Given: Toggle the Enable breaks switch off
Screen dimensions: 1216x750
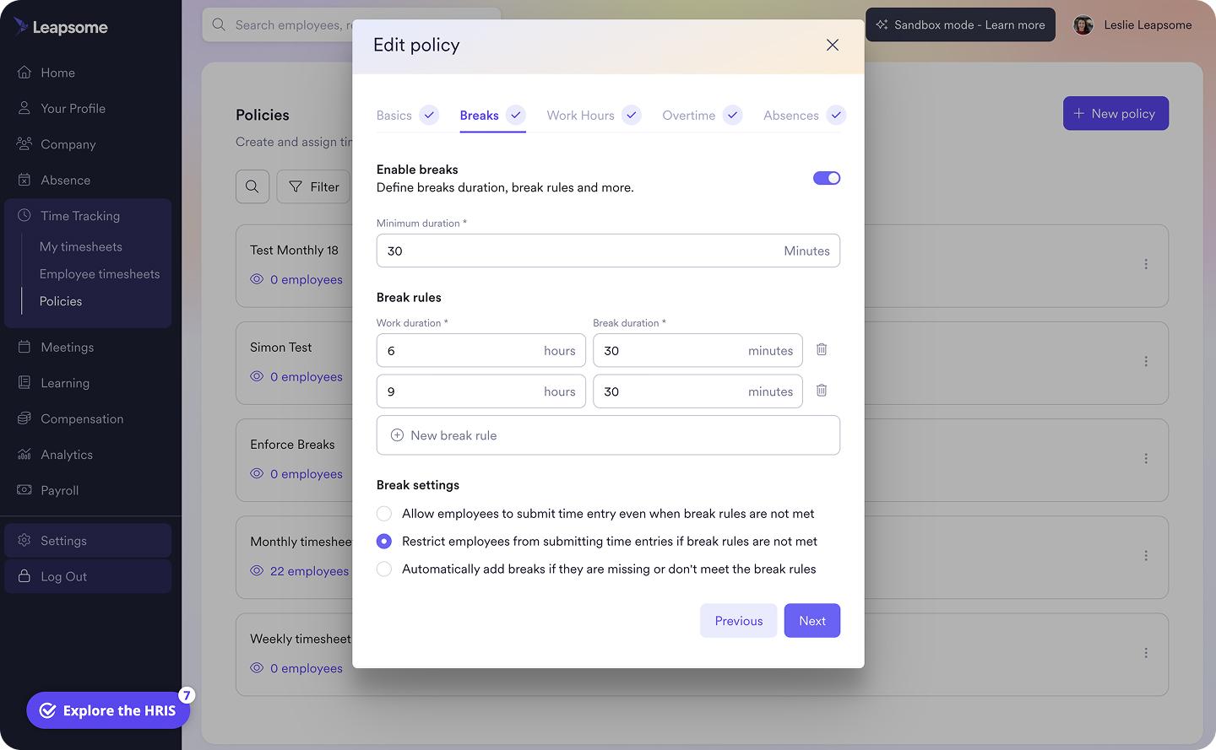Looking at the screenshot, I should [826, 178].
